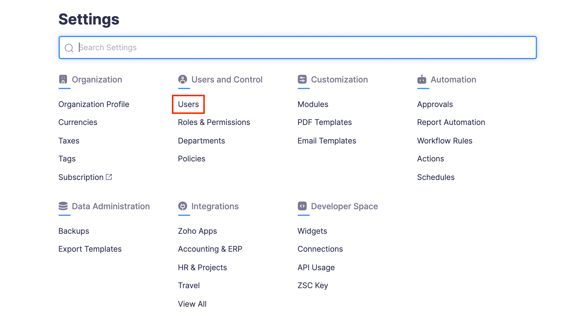Open the Users settings

pyautogui.click(x=188, y=104)
